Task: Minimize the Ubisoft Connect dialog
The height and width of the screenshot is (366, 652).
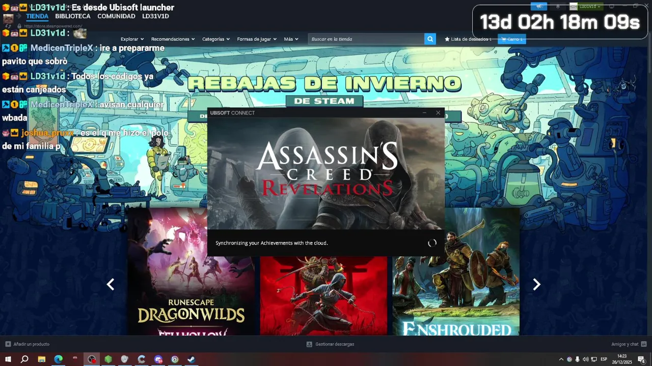Action: [x=424, y=113]
